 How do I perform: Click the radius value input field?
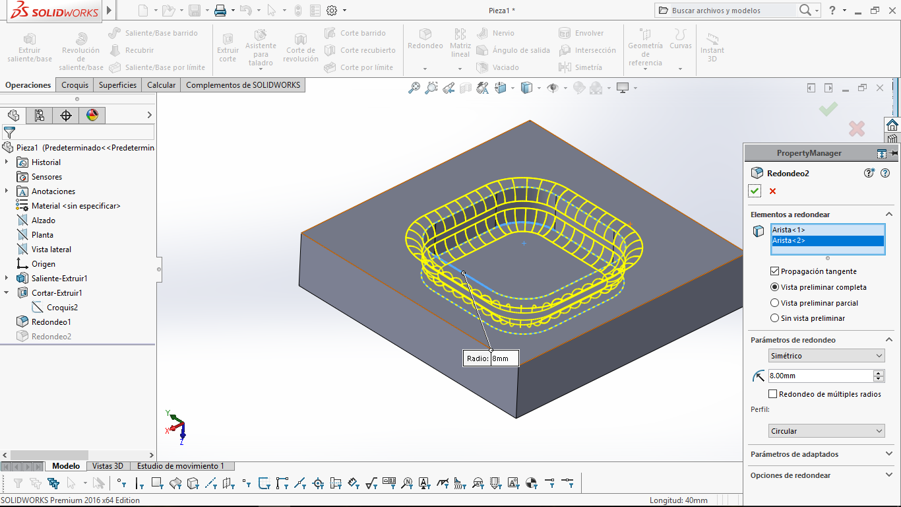[821, 376]
